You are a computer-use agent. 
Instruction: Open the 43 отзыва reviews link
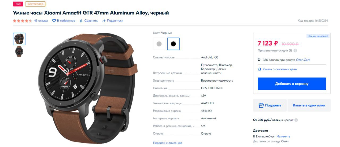(x=41, y=21)
